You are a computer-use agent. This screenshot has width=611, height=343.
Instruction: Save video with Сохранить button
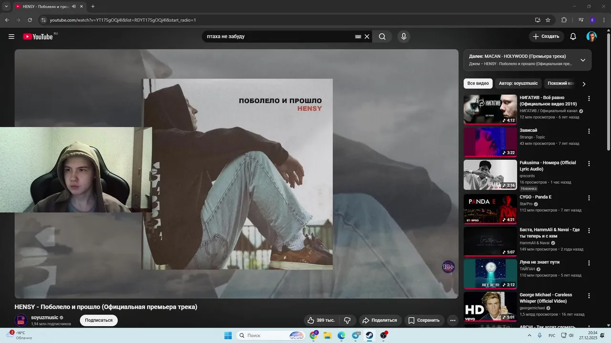point(423,320)
